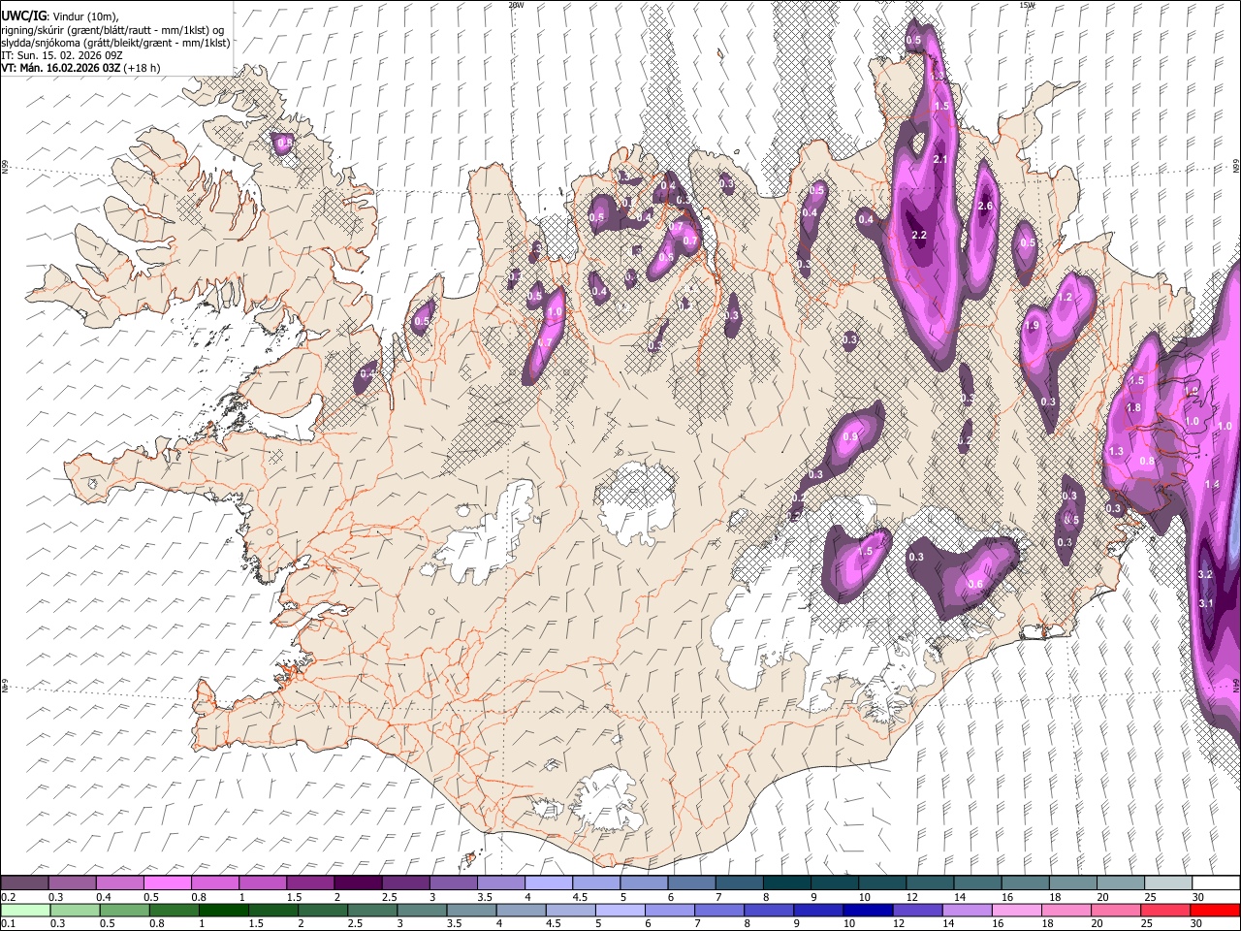The height and width of the screenshot is (931, 1241).
Task: Click the "20W" longitude label
Action: pos(516,5)
